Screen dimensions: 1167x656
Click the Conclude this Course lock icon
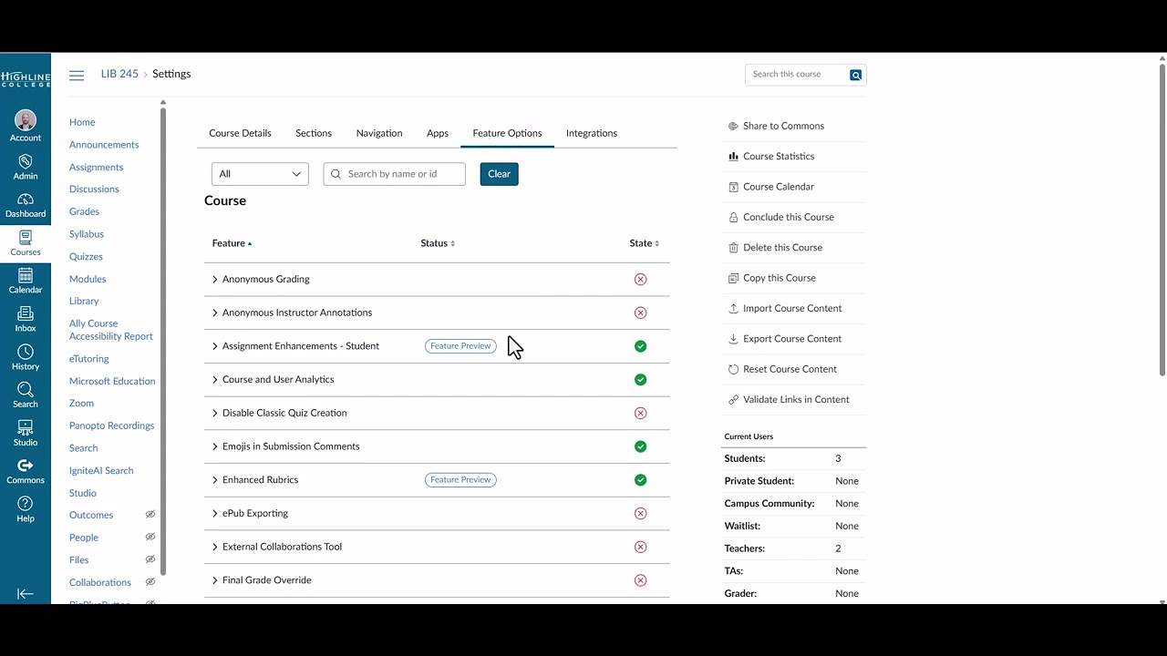pos(733,217)
